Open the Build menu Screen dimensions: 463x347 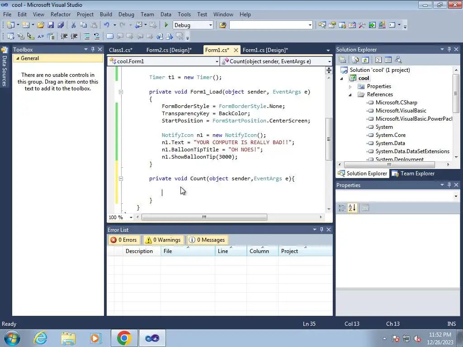(x=106, y=14)
